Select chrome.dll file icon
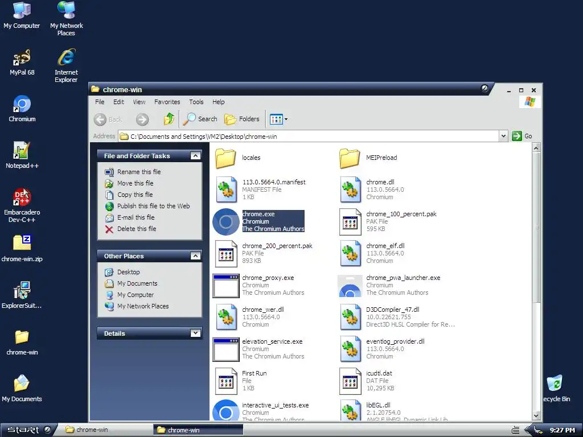 (350, 189)
